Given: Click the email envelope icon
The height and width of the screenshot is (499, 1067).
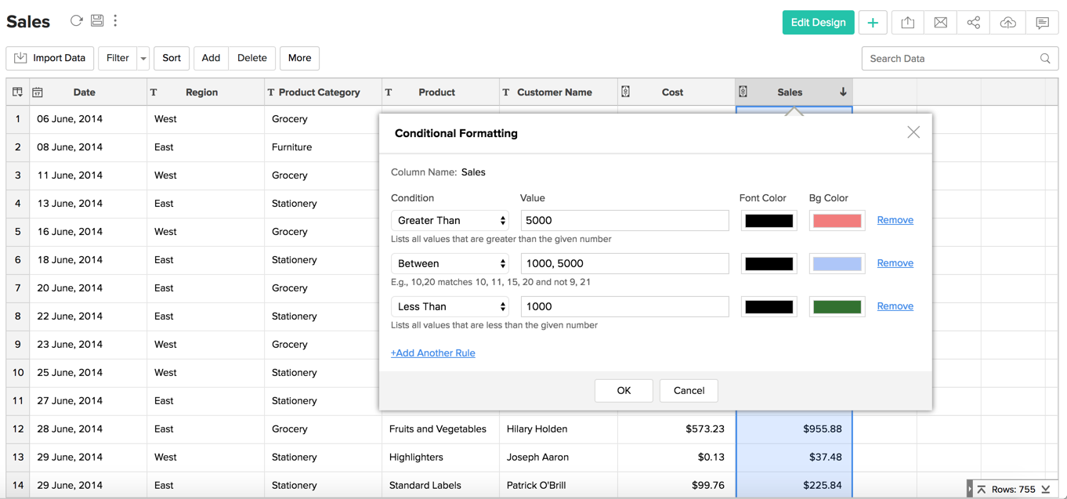Looking at the screenshot, I should pyautogui.click(x=940, y=23).
